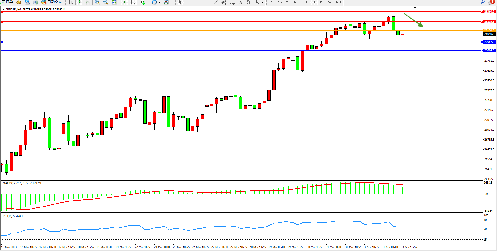Toggle candlestick chart display mode
497x251 pixels.
coord(79,2)
